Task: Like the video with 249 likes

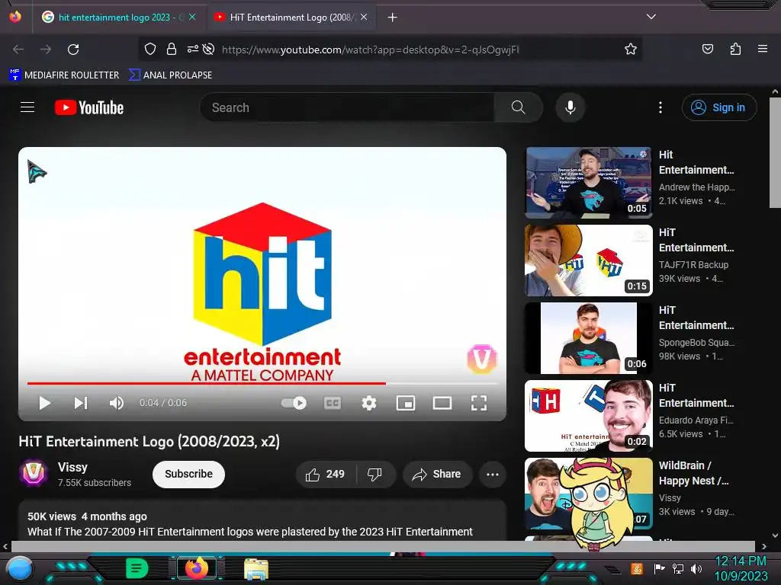Action: [x=326, y=474]
